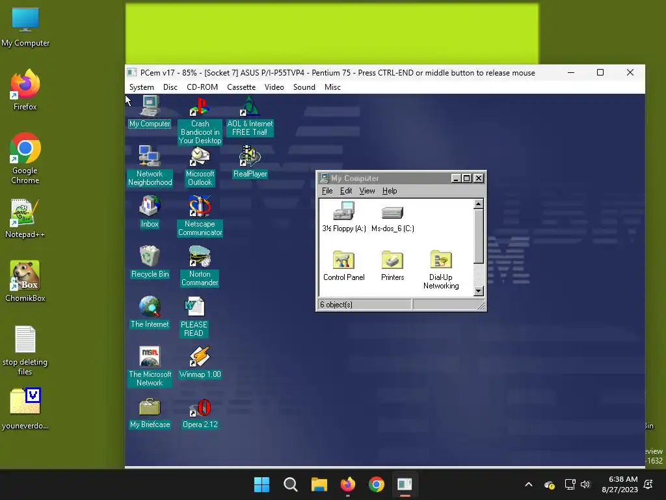
Task: Open PCem Sound menu
Action: coord(304,87)
